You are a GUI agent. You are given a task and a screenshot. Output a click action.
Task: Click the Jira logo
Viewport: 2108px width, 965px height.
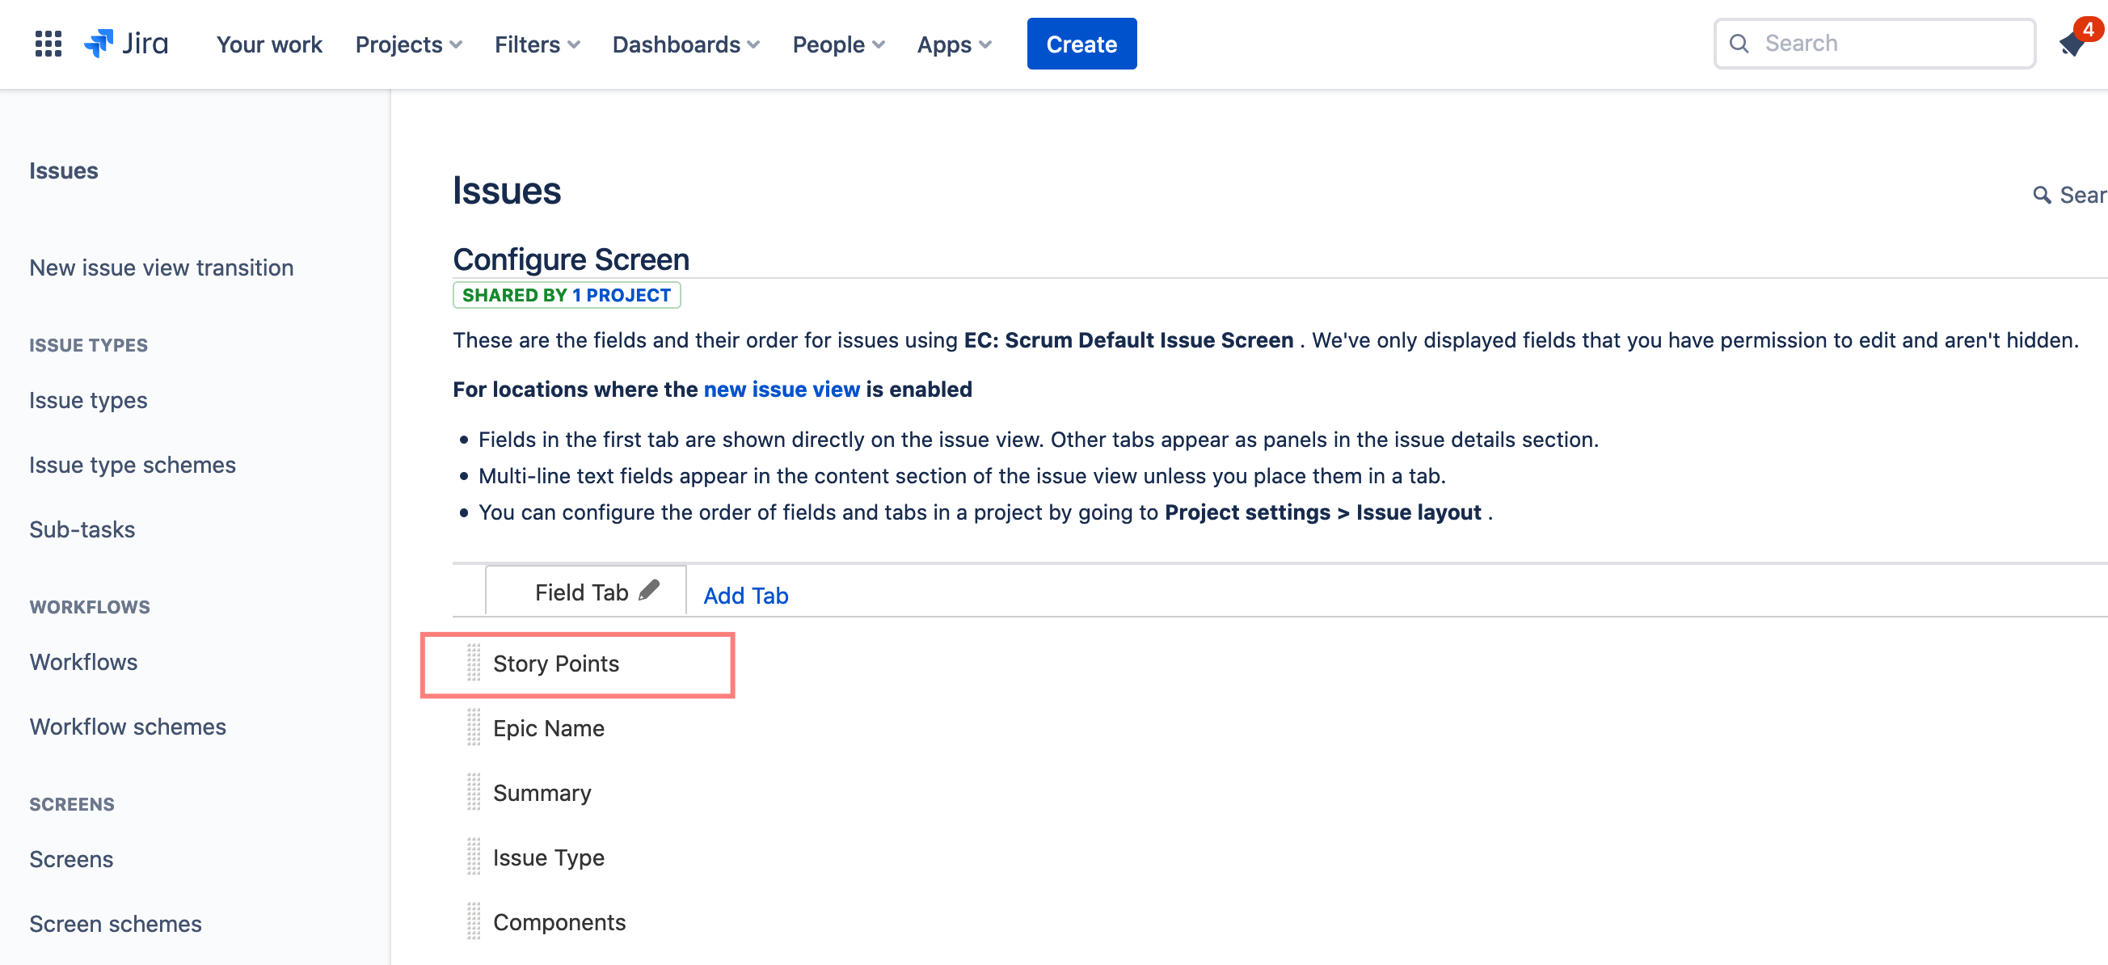[127, 44]
